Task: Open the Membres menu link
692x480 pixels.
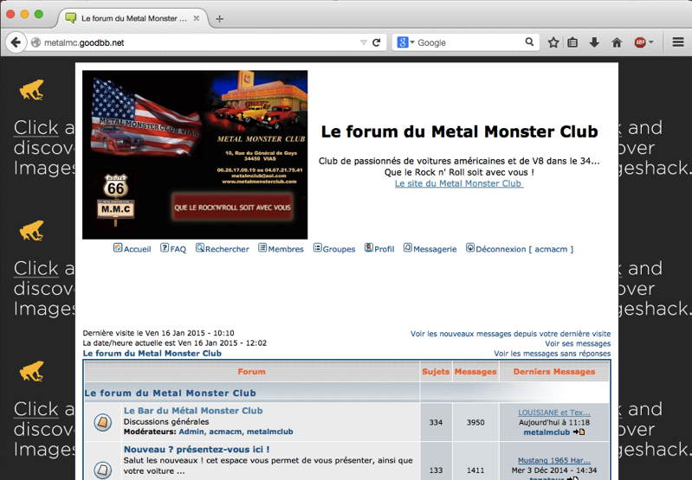Action: click(x=286, y=249)
